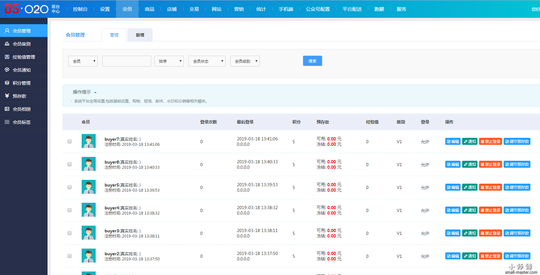Ban buyer6 login with 禁止登录
The height and width of the screenshot is (275, 540).
pyautogui.click(x=491, y=164)
